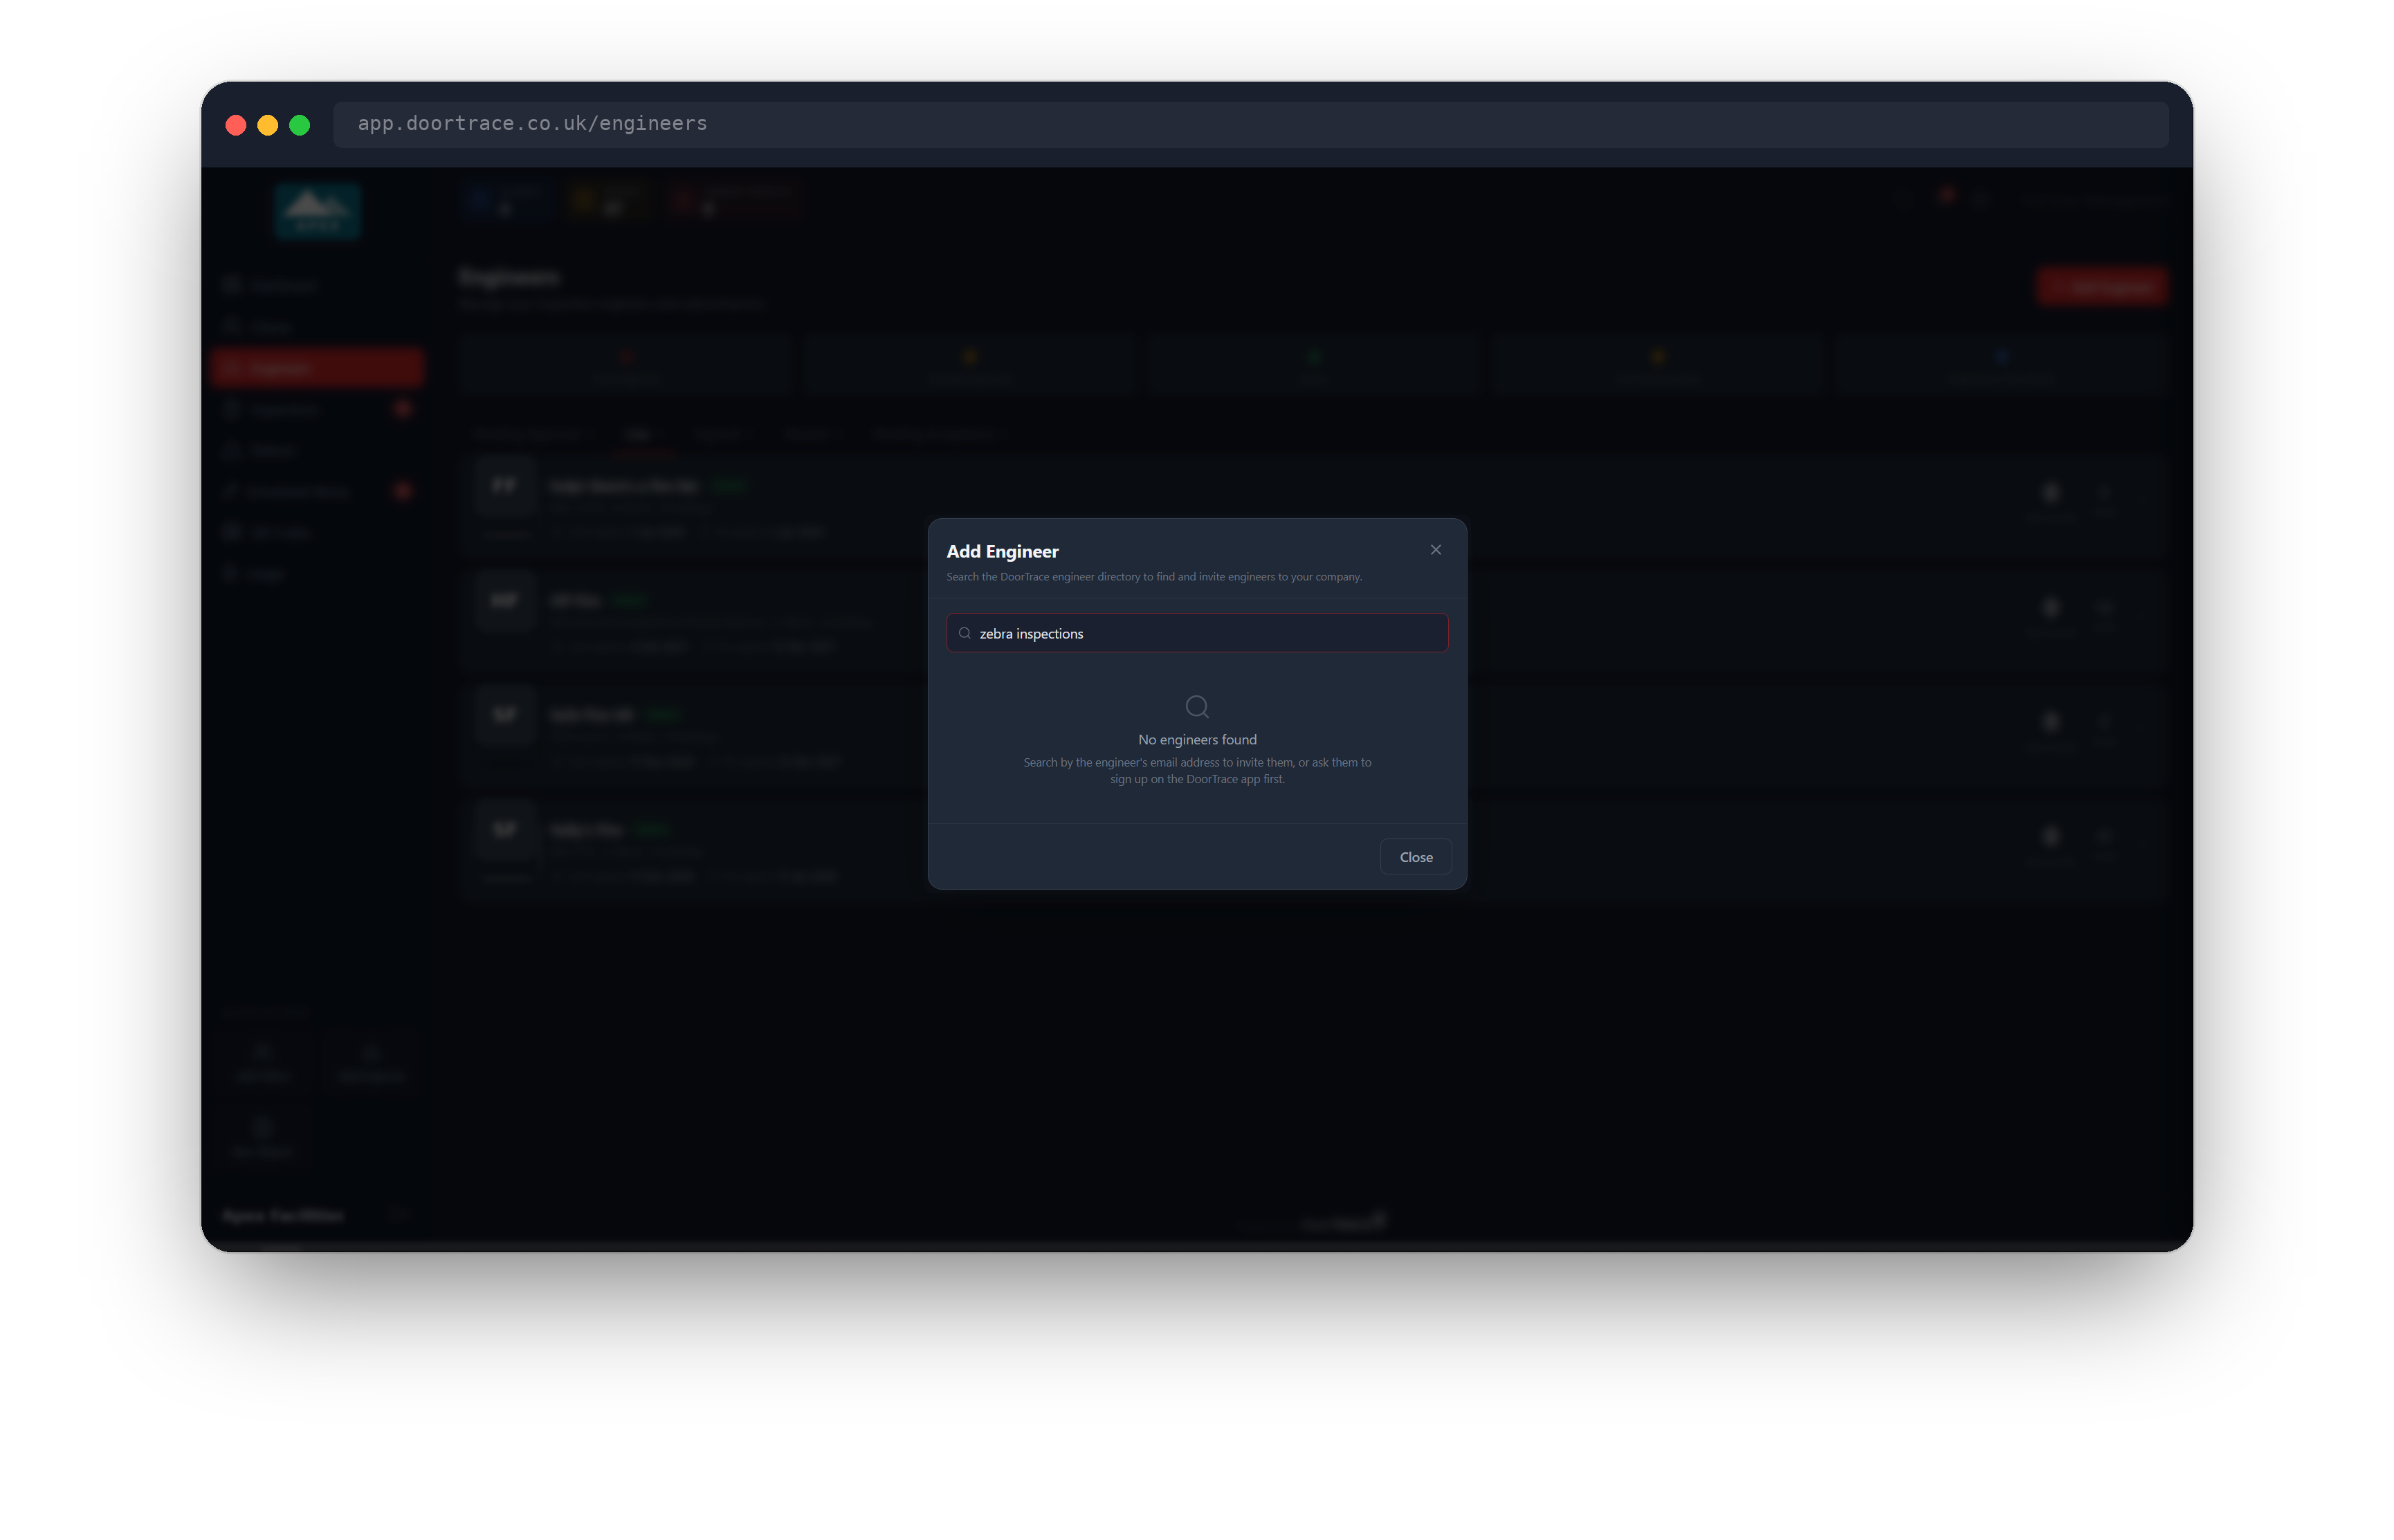This screenshot has width=2394, height=1540.
Task: Click the 'Add Engineer' dialog title
Action: (x=1002, y=551)
